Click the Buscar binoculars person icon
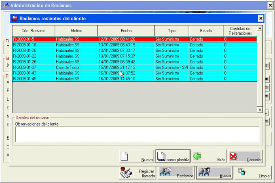 [x=204, y=172]
